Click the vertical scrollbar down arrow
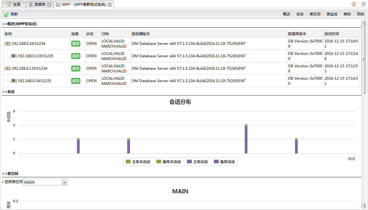The height and width of the screenshot is (210, 368). click(364, 206)
